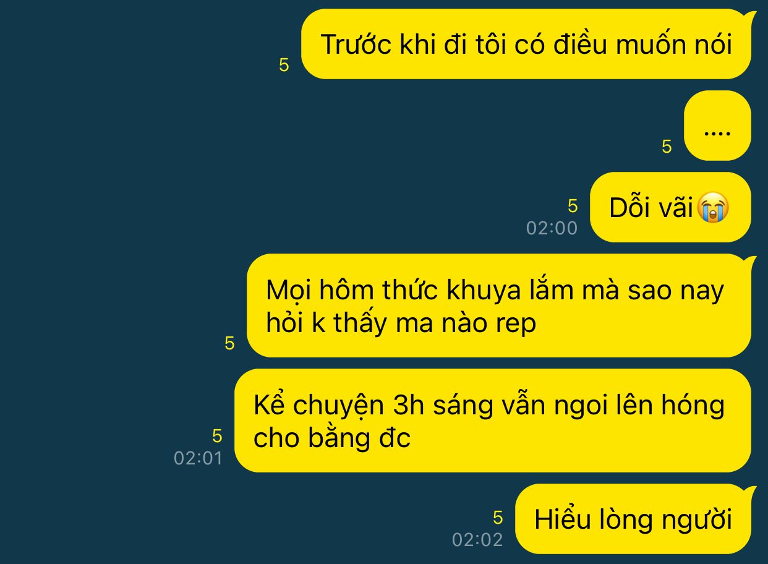This screenshot has width=768, height=564.
Task: Click the word 'rep' in the fourth message
Action: pos(516,323)
